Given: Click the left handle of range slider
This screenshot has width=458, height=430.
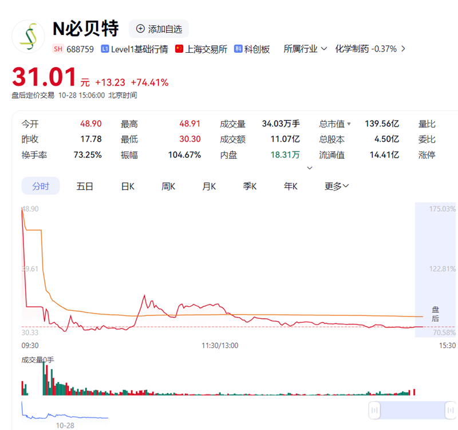Looking at the screenshot, I should click(374, 410).
